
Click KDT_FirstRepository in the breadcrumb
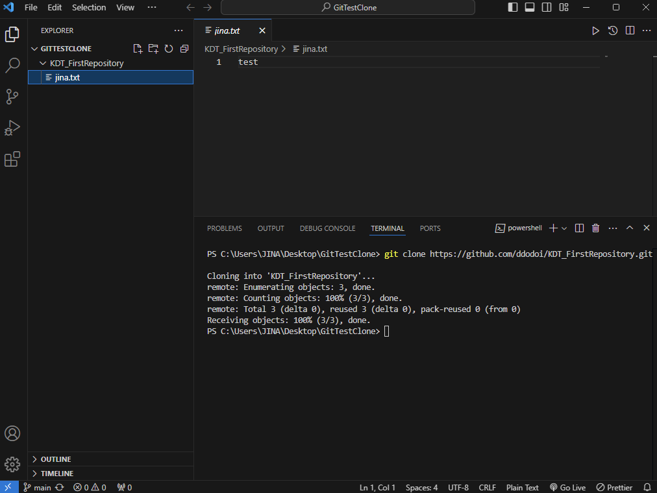point(242,49)
